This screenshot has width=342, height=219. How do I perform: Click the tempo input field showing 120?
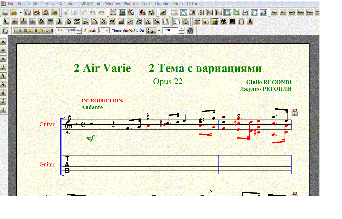[x=171, y=31]
